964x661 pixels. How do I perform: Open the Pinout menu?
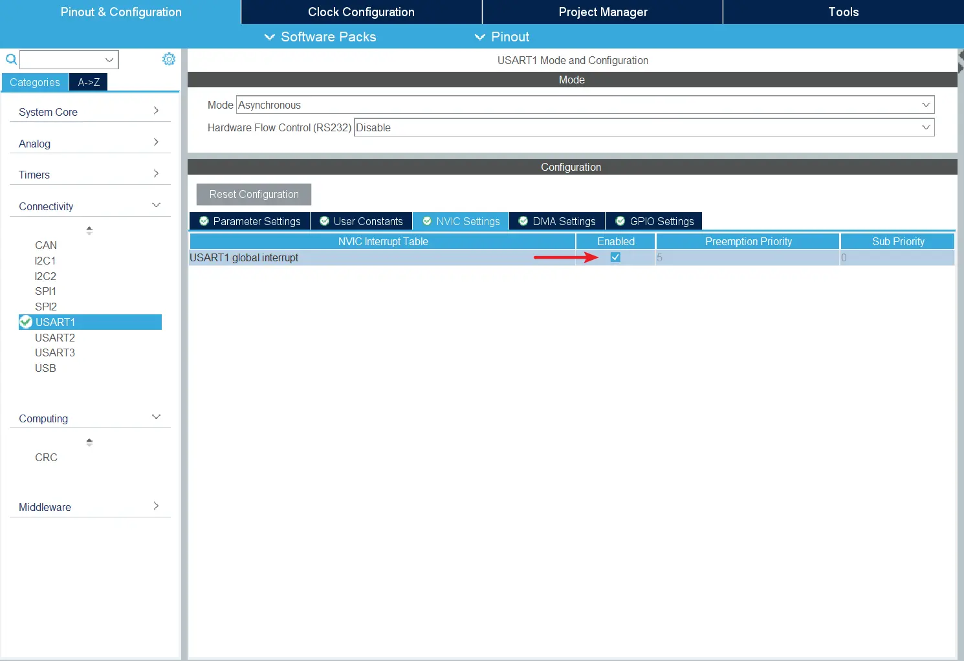[x=502, y=37]
